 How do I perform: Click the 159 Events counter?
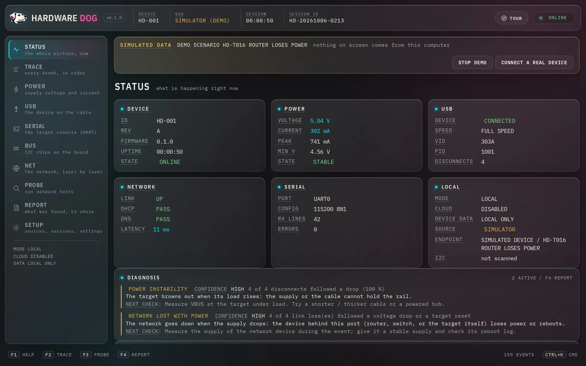pos(519,355)
